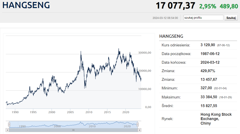The image size is (240, 134).
Task: Click the Rynek value Hong Kong Stock Exchange
Action: [216, 116]
